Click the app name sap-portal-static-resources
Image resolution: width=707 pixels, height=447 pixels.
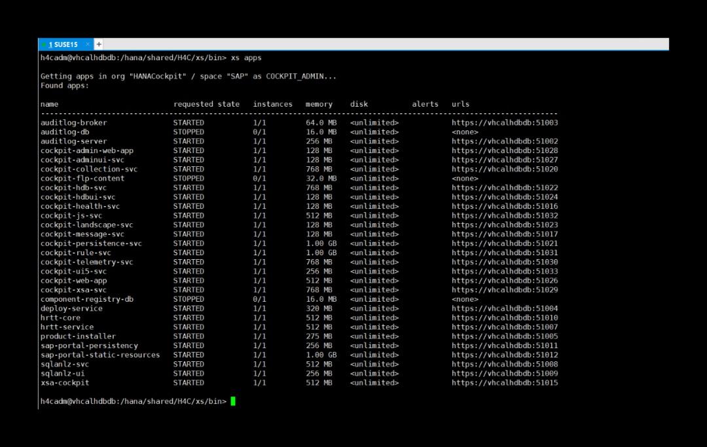point(100,355)
